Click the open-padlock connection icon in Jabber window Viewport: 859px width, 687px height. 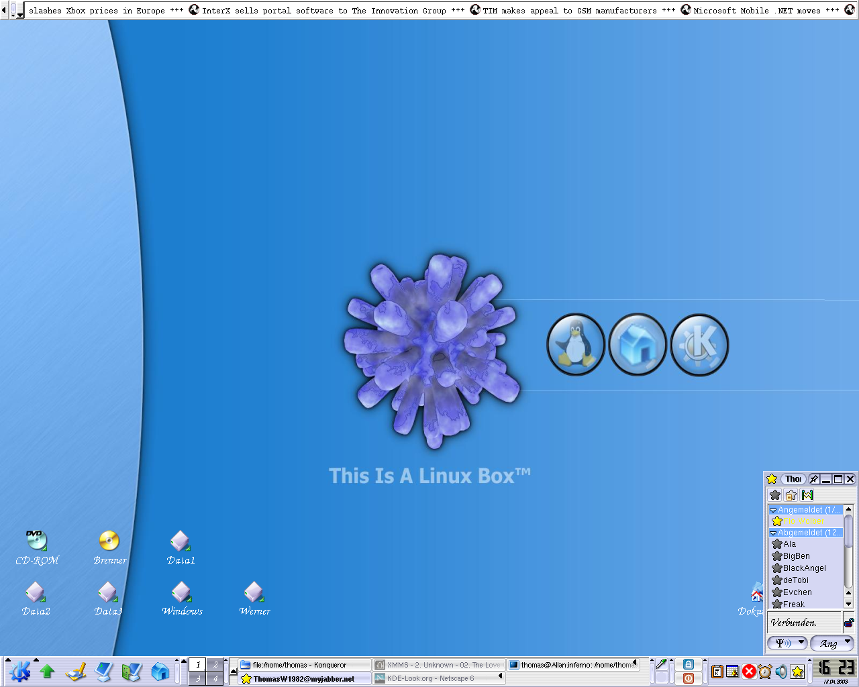pos(849,622)
